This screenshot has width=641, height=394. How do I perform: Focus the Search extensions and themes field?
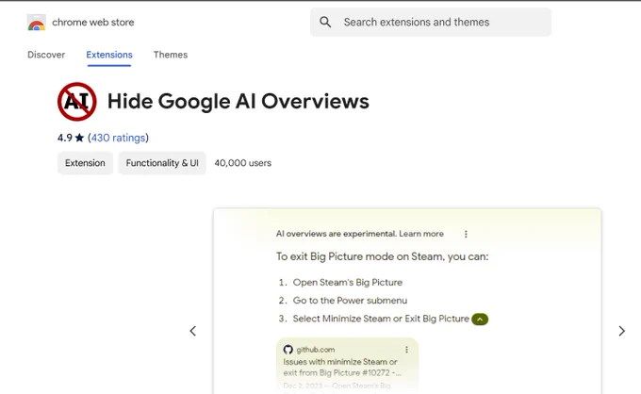click(431, 22)
